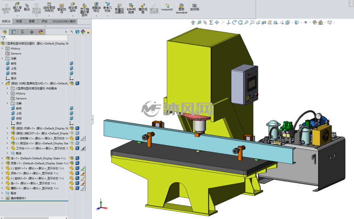This screenshot has height=219, width=354.
Task: Toggle the display mode cube for 座<1>
Action: [77, 158]
